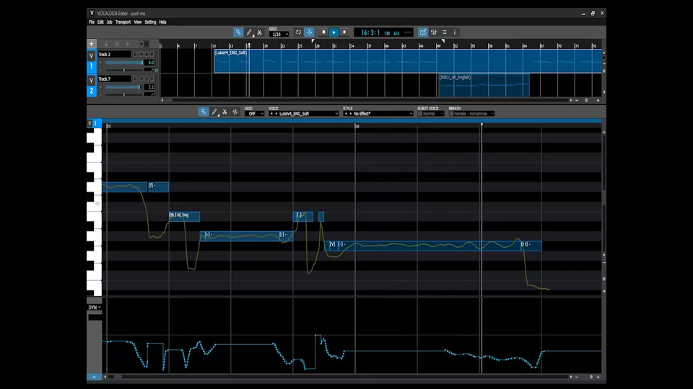The width and height of the screenshot is (693, 389).
Task: Open the Help menu
Action: tap(162, 22)
